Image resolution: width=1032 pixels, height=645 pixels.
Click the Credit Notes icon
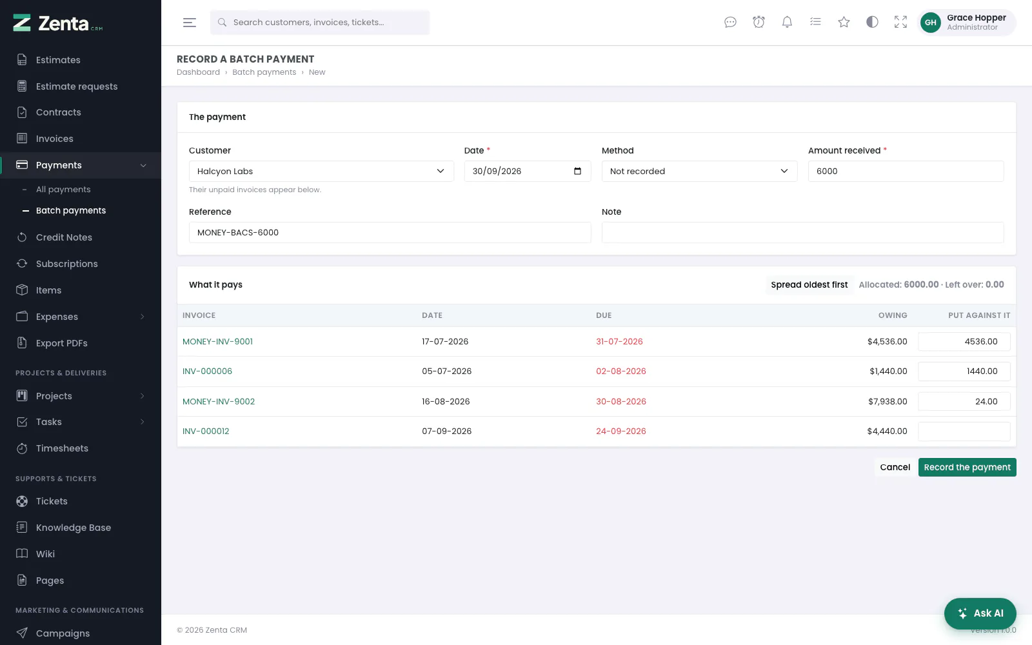click(x=22, y=237)
